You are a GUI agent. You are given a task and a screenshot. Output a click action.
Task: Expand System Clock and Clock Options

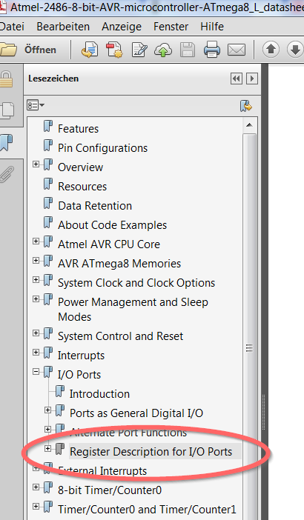coord(36,279)
